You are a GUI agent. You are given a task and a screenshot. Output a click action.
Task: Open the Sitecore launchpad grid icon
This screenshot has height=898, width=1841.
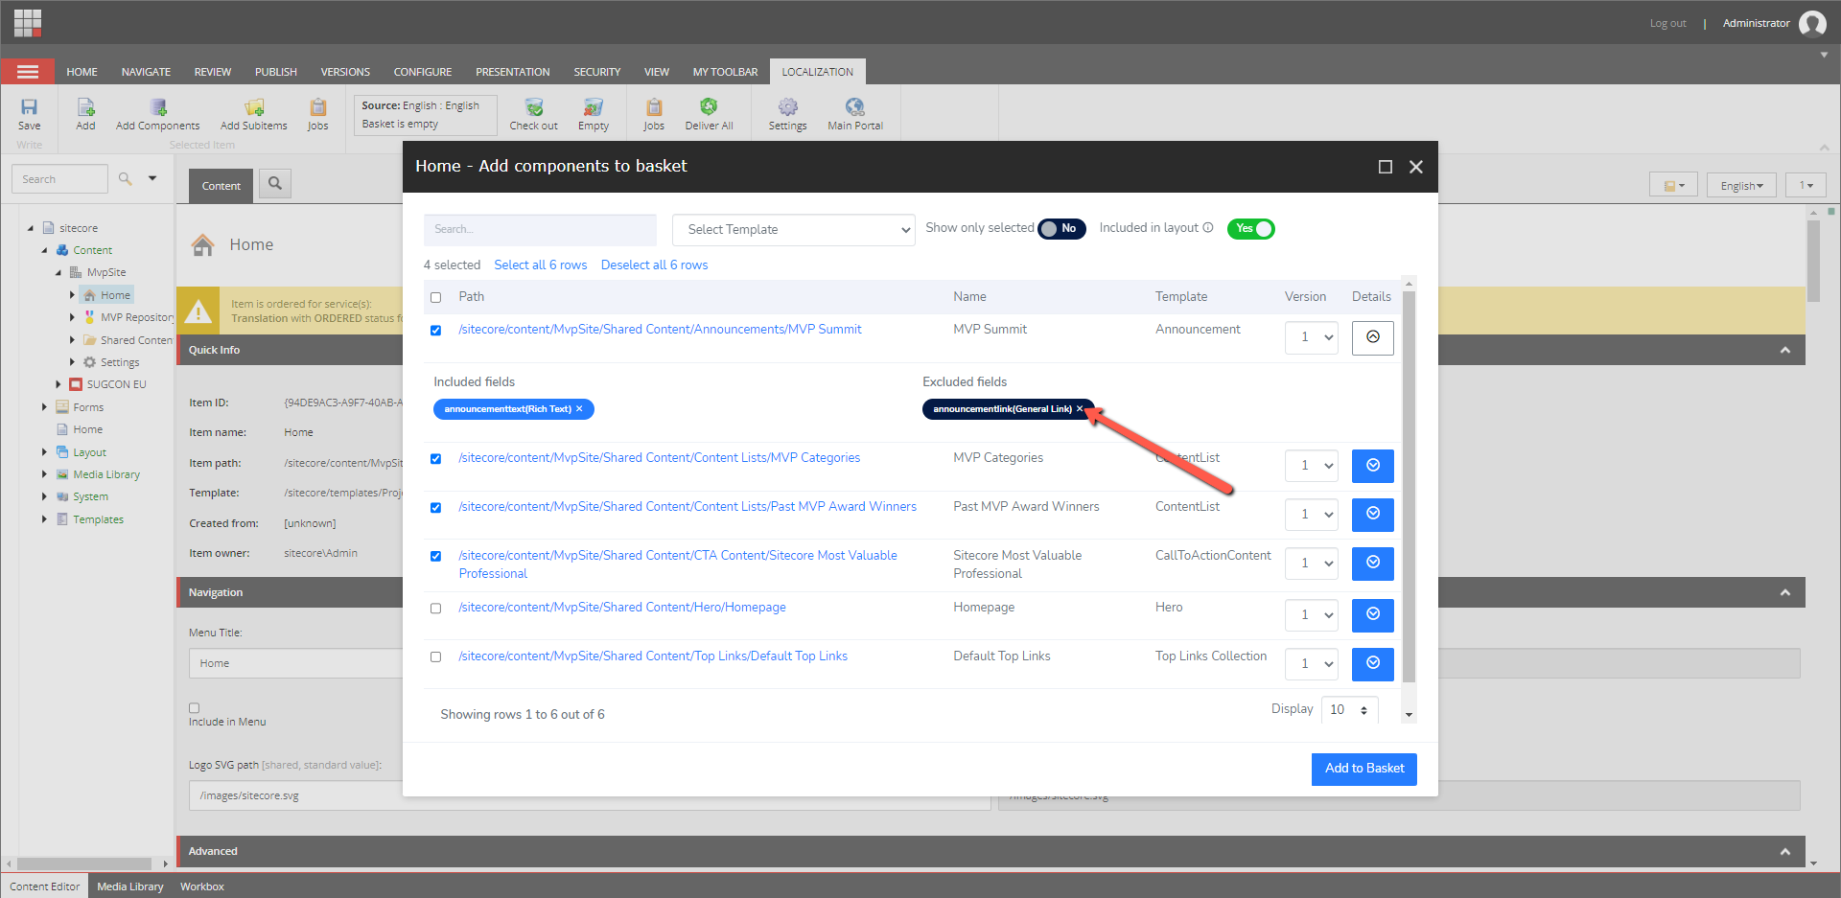(x=28, y=22)
